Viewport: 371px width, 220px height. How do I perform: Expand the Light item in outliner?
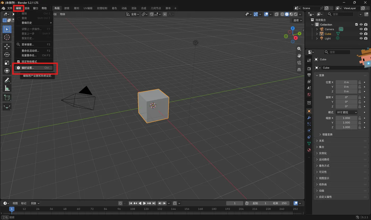click(317, 39)
